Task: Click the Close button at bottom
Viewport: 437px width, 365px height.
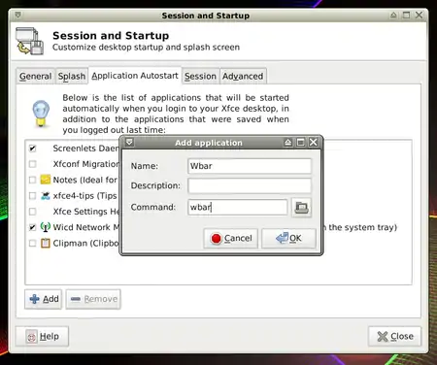Action: (395, 337)
